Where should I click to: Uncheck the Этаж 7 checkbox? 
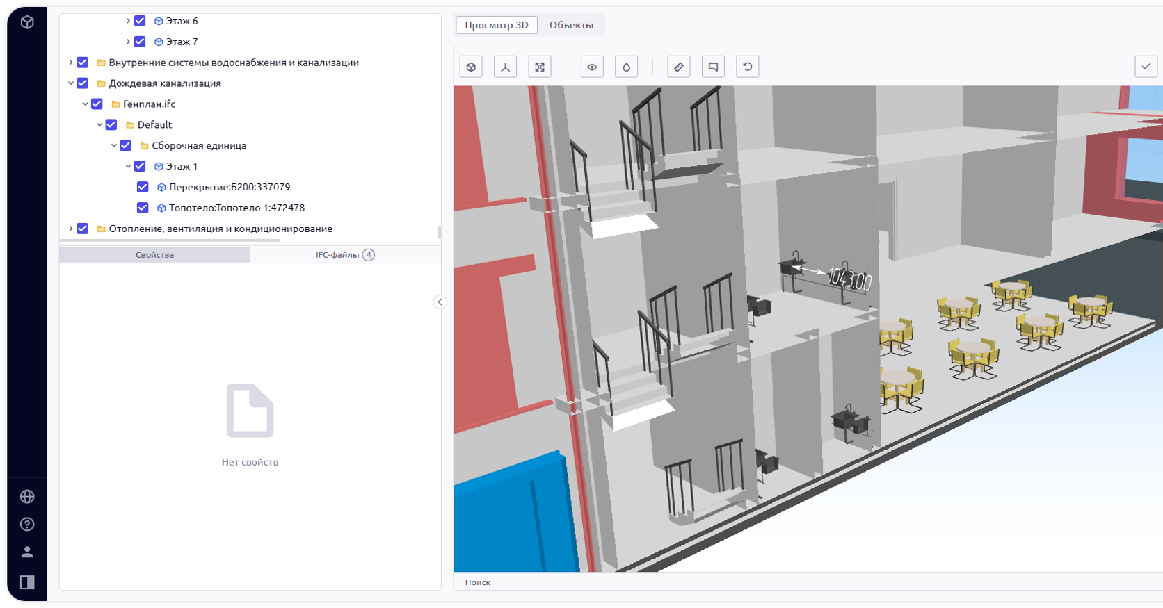tap(140, 42)
